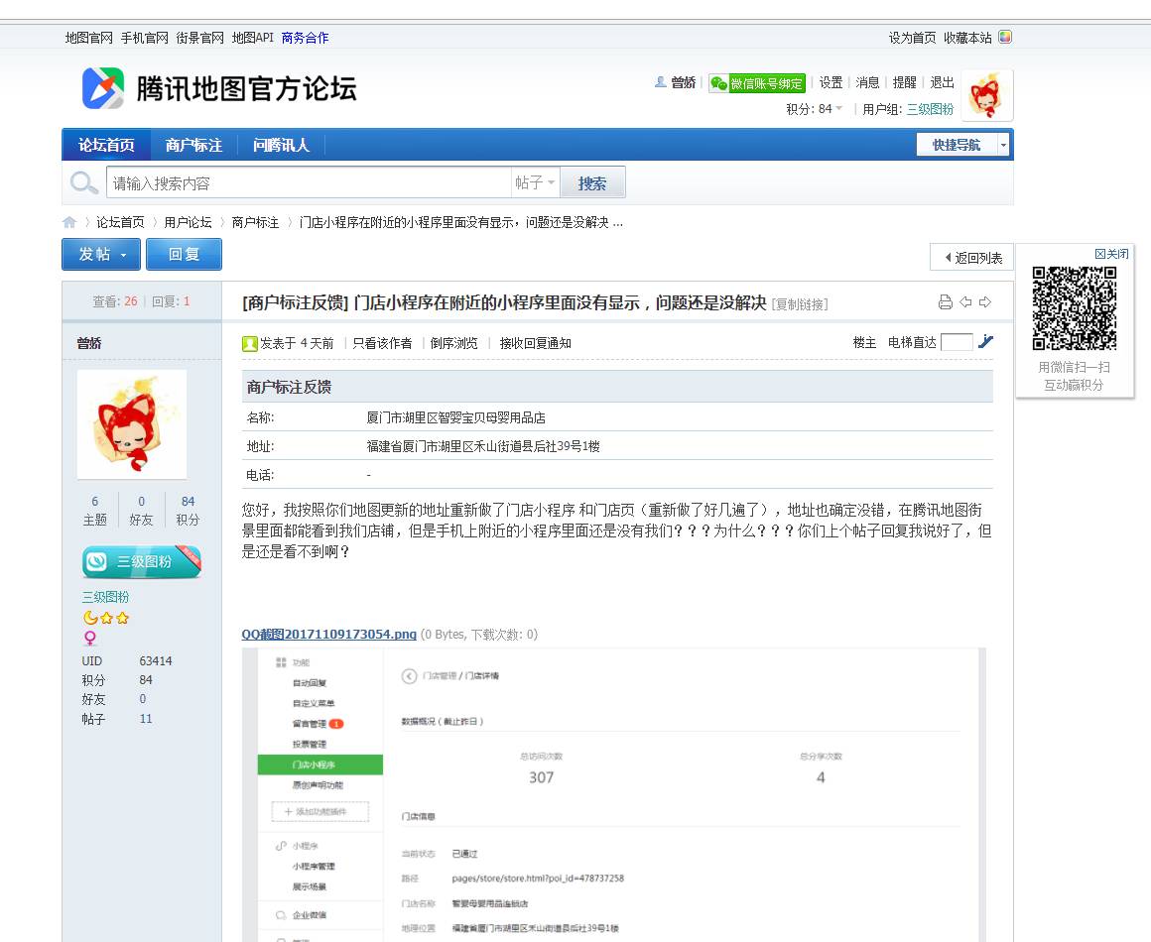Click the 楼主 label
This screenshot has height=942, width=1151.
pyautogui.click(x=864, y=343)
